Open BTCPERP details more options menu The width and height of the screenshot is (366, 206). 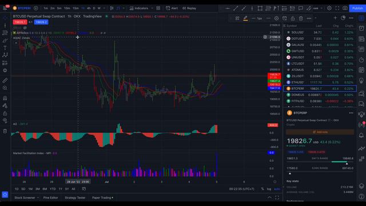tap(351, 113)
